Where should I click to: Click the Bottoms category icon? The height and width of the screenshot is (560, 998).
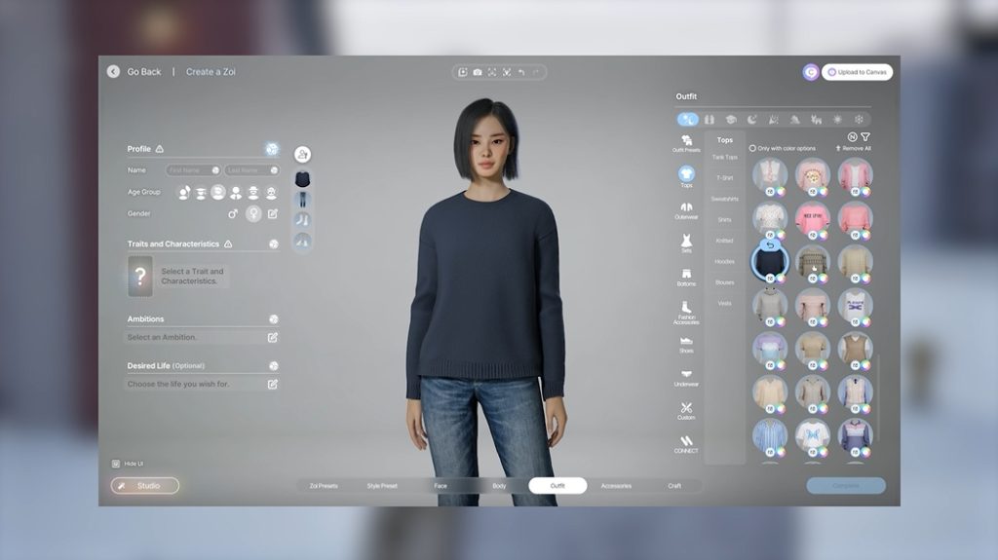pyautogui.click(x=686, y=277)
